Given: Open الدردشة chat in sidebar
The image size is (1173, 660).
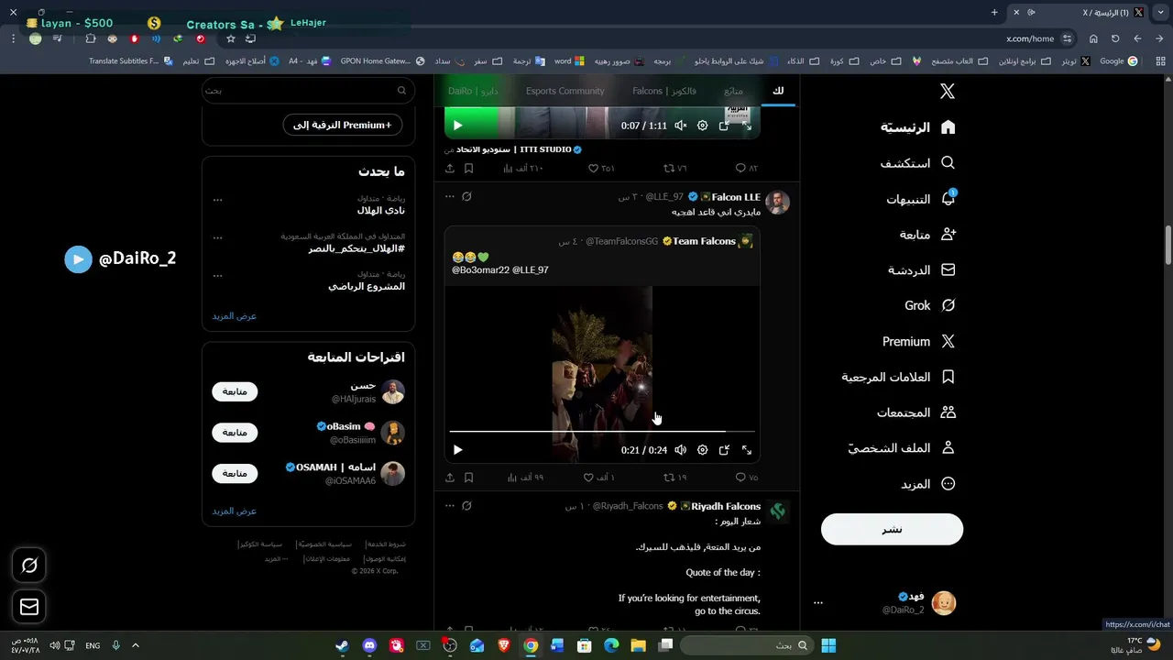Looking at the screenshot, I should [x=921, y=270].
